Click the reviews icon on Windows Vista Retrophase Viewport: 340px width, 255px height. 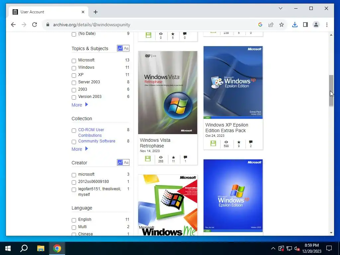tap(185, 157)
